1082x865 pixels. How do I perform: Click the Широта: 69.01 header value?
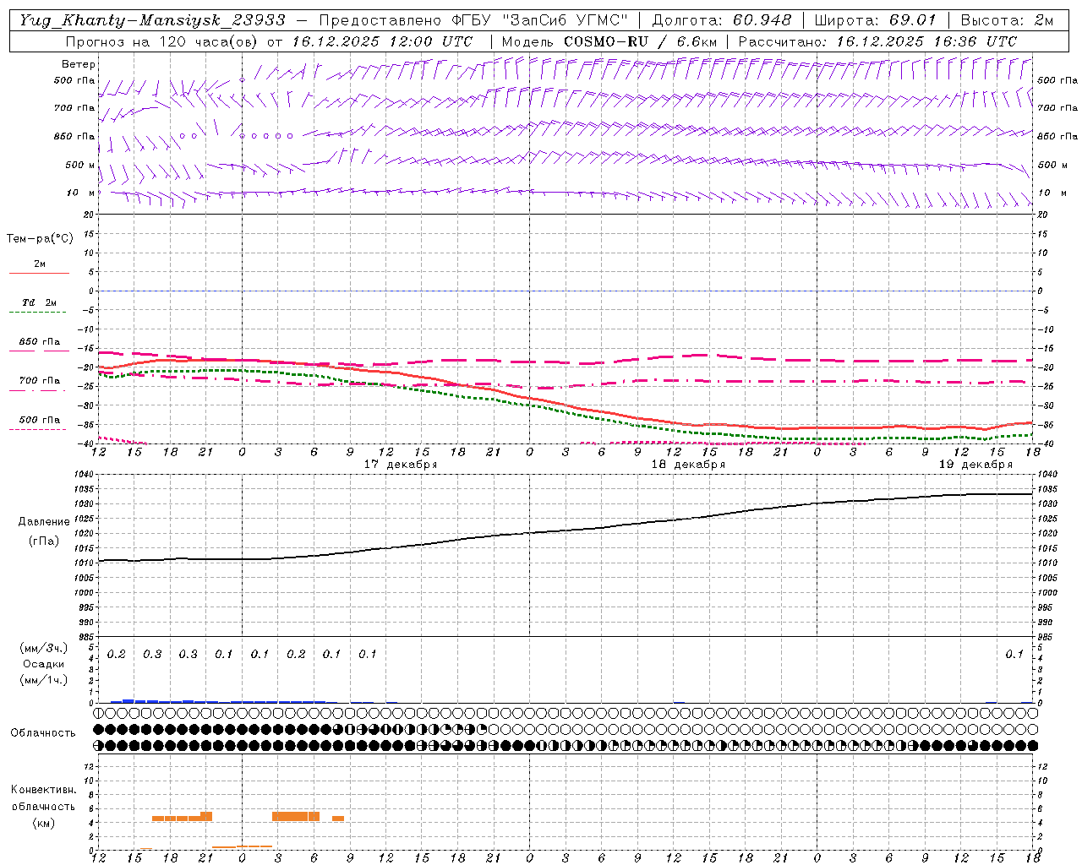point(876,20)
